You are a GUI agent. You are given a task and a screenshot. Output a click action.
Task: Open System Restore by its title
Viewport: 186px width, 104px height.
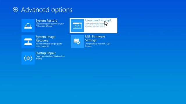46,21
